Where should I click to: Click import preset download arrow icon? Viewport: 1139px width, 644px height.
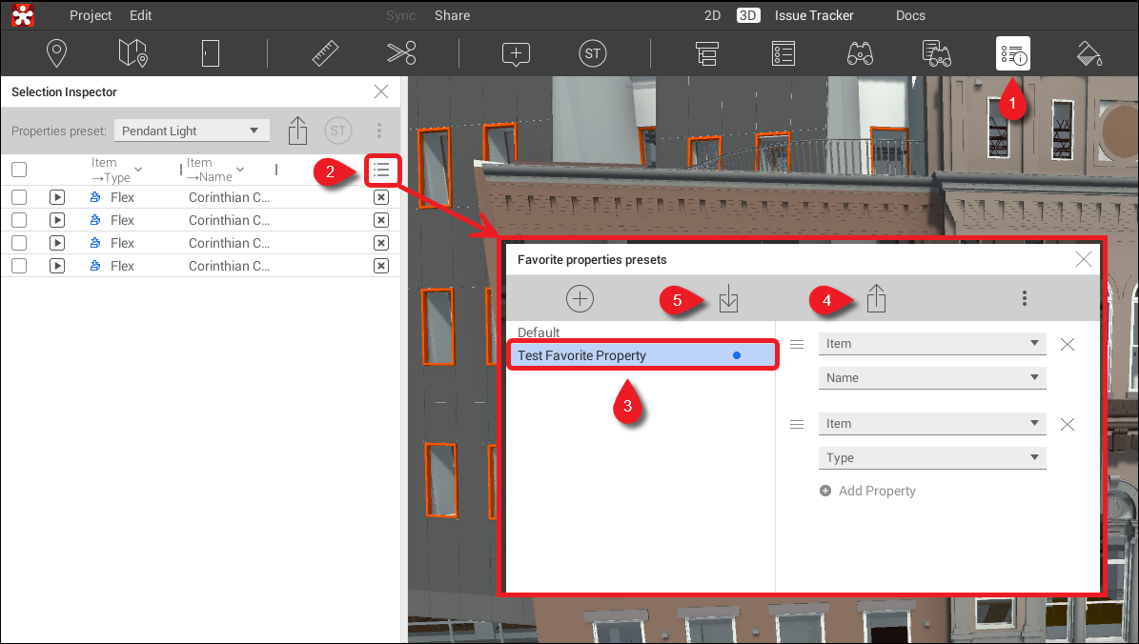(x=728, y=300)
